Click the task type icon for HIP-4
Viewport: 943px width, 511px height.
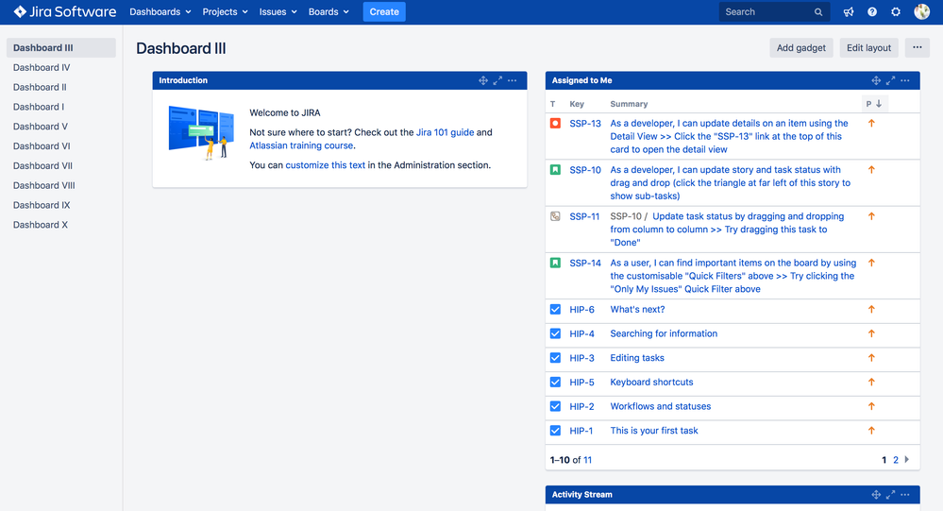click(555, 333)
